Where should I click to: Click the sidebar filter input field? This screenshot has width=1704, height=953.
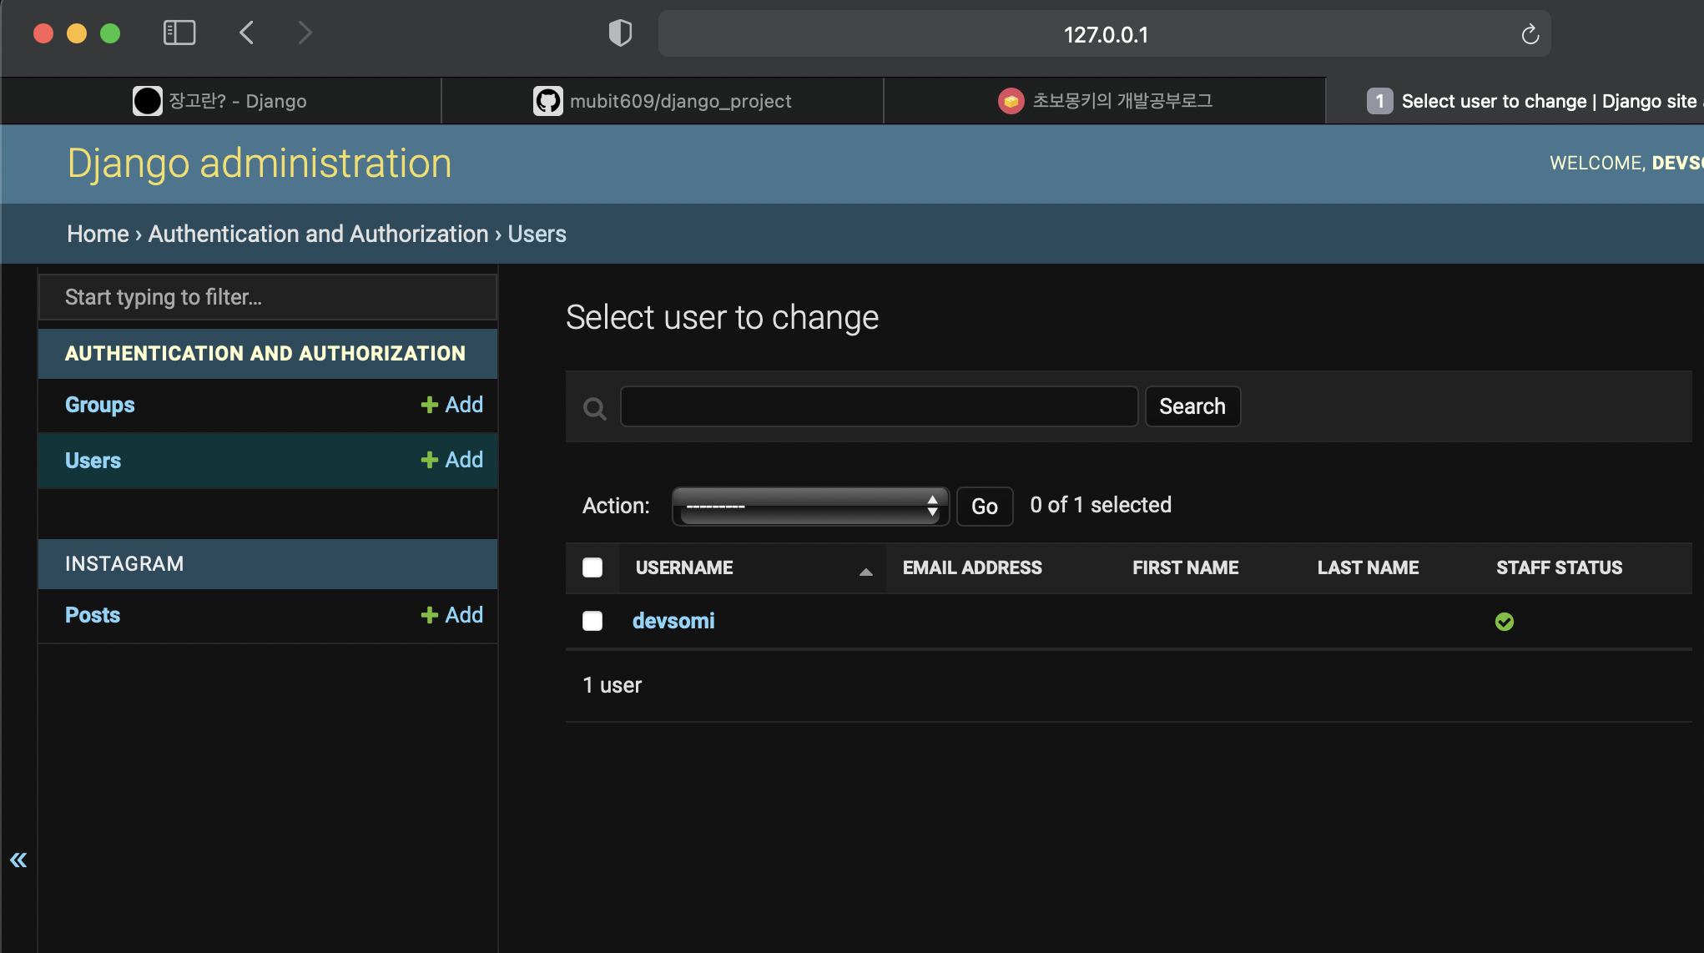268,297
